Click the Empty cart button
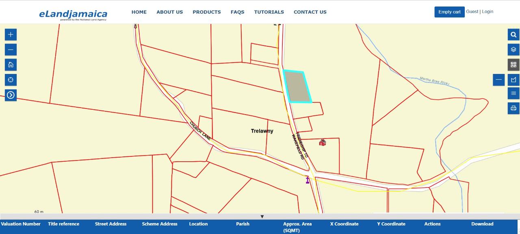The width and height of the screenshot is (520, 234). 449,12
